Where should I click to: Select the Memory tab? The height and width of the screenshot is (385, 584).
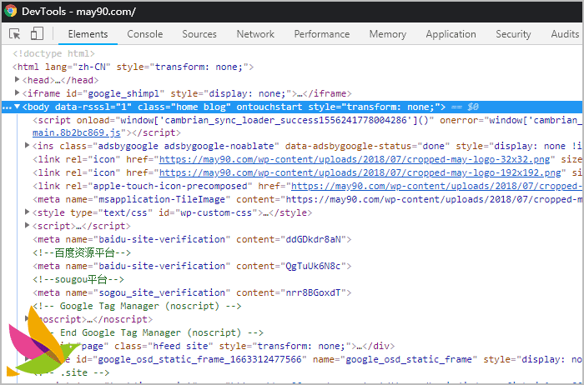click(x=387, y=34)
